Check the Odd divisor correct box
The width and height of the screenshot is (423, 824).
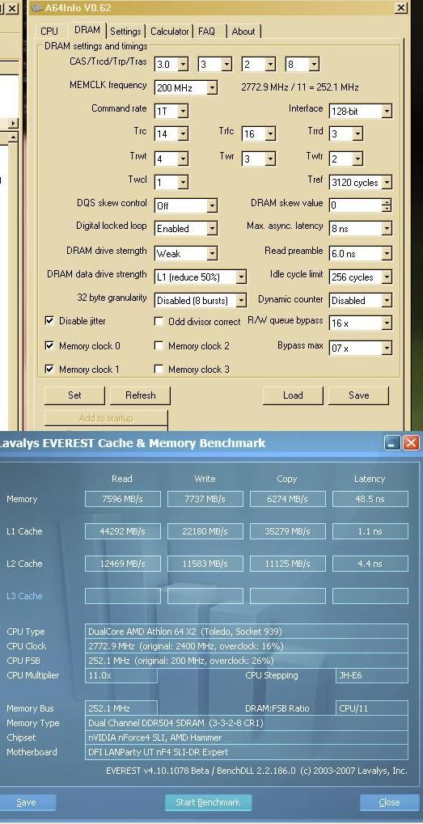click(x=159, y=321)
